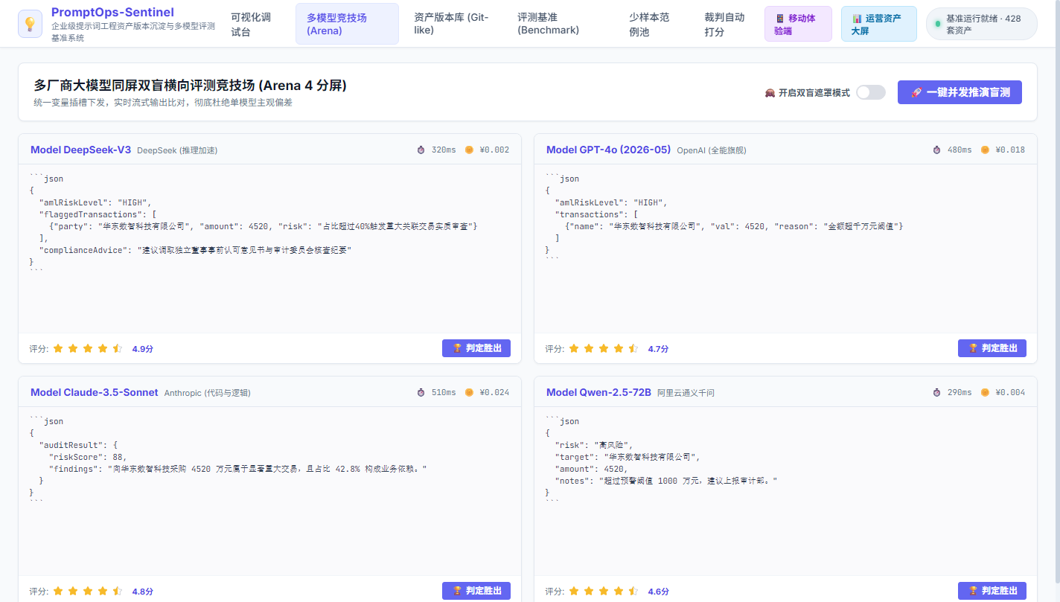1060x602 pixels.
Task: Rate Claude-3.5-Sonnet with the first star
Action: tap(58, 591)
